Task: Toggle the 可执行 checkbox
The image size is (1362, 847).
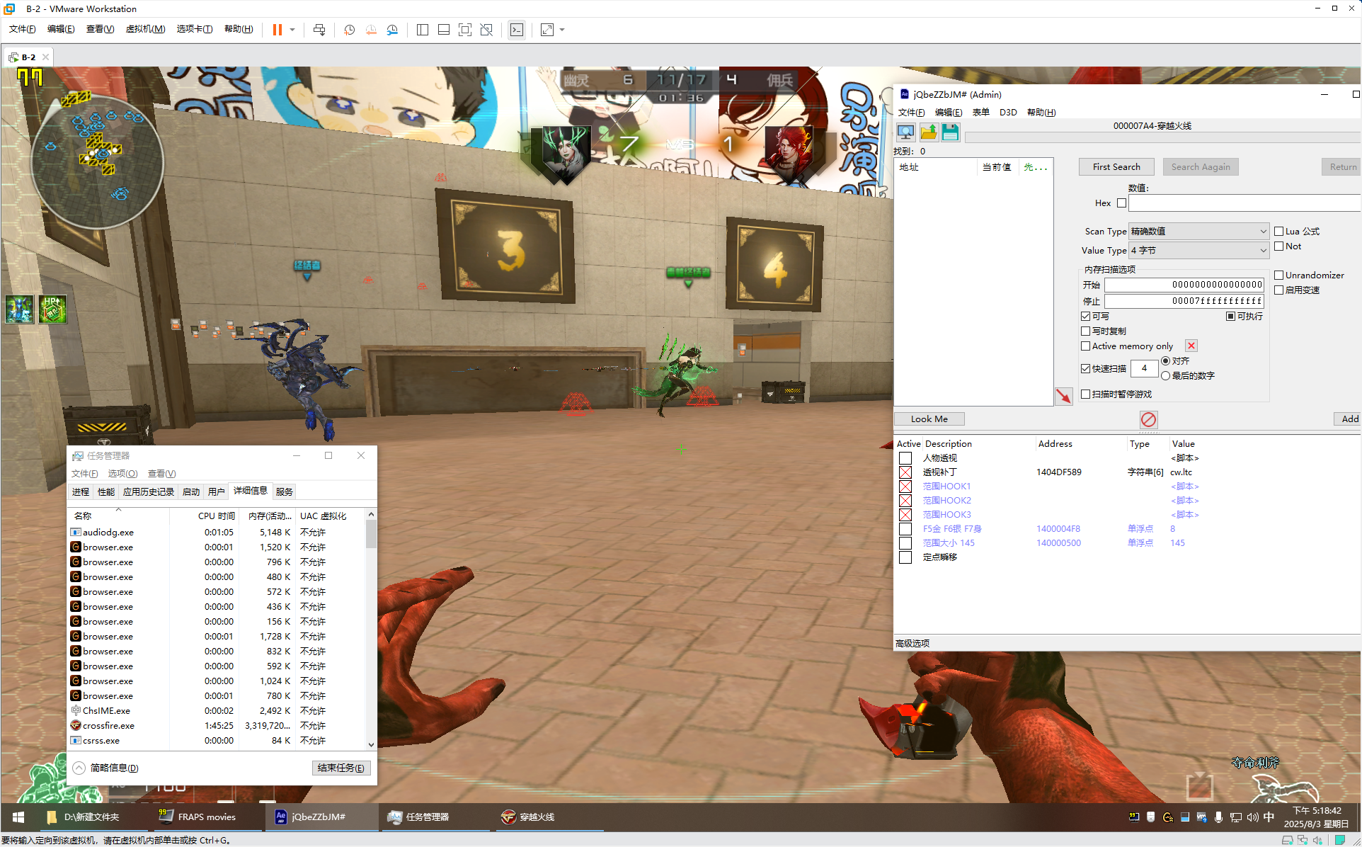Action: click(1231, 317)
